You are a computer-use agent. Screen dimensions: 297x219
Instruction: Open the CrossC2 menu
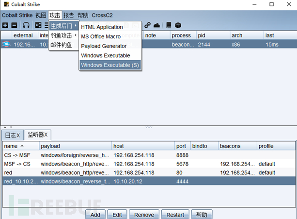(102, 15)
